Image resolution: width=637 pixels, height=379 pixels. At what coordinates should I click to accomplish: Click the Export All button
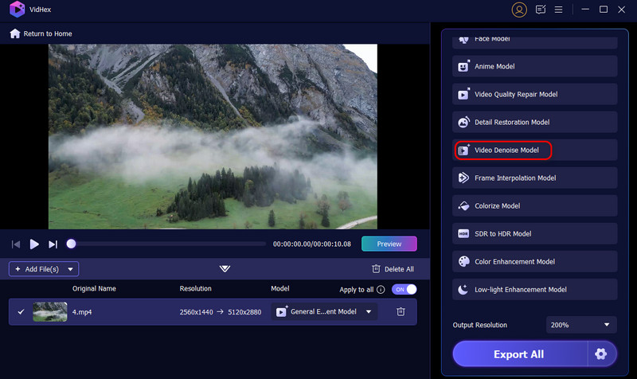(x=520, y=354)
